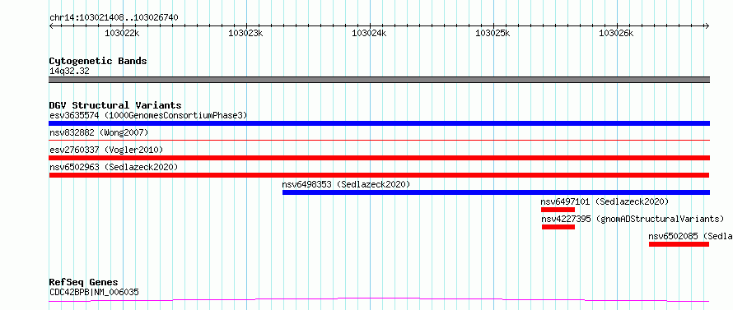Click the nsv832882 thin red line
733x310 pixels.
tap(379, 140)
